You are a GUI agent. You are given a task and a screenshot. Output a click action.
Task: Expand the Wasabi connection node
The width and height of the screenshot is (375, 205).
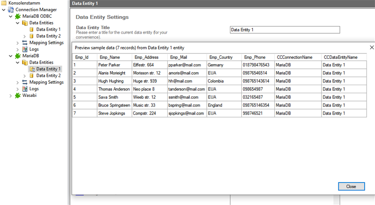[10, 95]
